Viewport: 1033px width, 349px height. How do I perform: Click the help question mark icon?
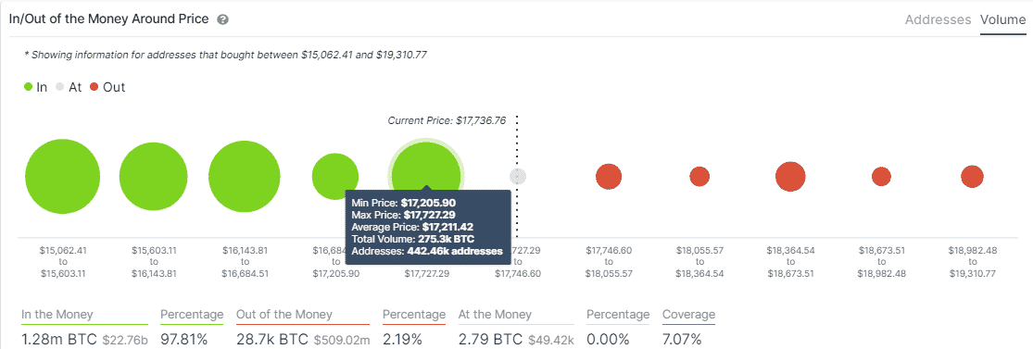pos(222,19)
